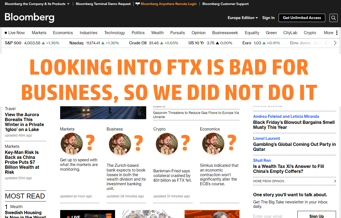Viewport: 341px width, 218px height.
Task: Open the More vertical dots menu
Action: [x=337, y=33]
